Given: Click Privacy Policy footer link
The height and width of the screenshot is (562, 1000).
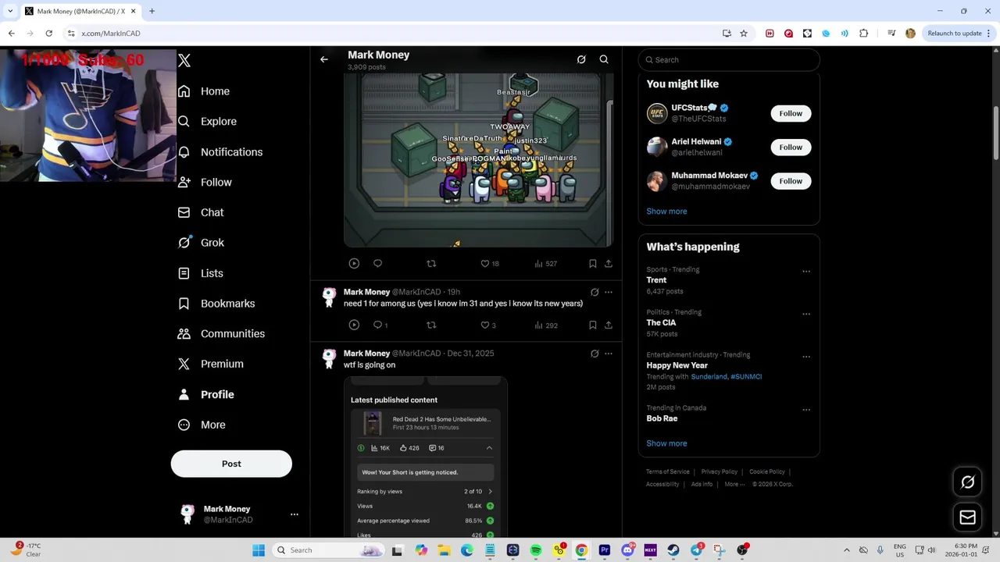Looking at the screenshot, I should point(720,471).
